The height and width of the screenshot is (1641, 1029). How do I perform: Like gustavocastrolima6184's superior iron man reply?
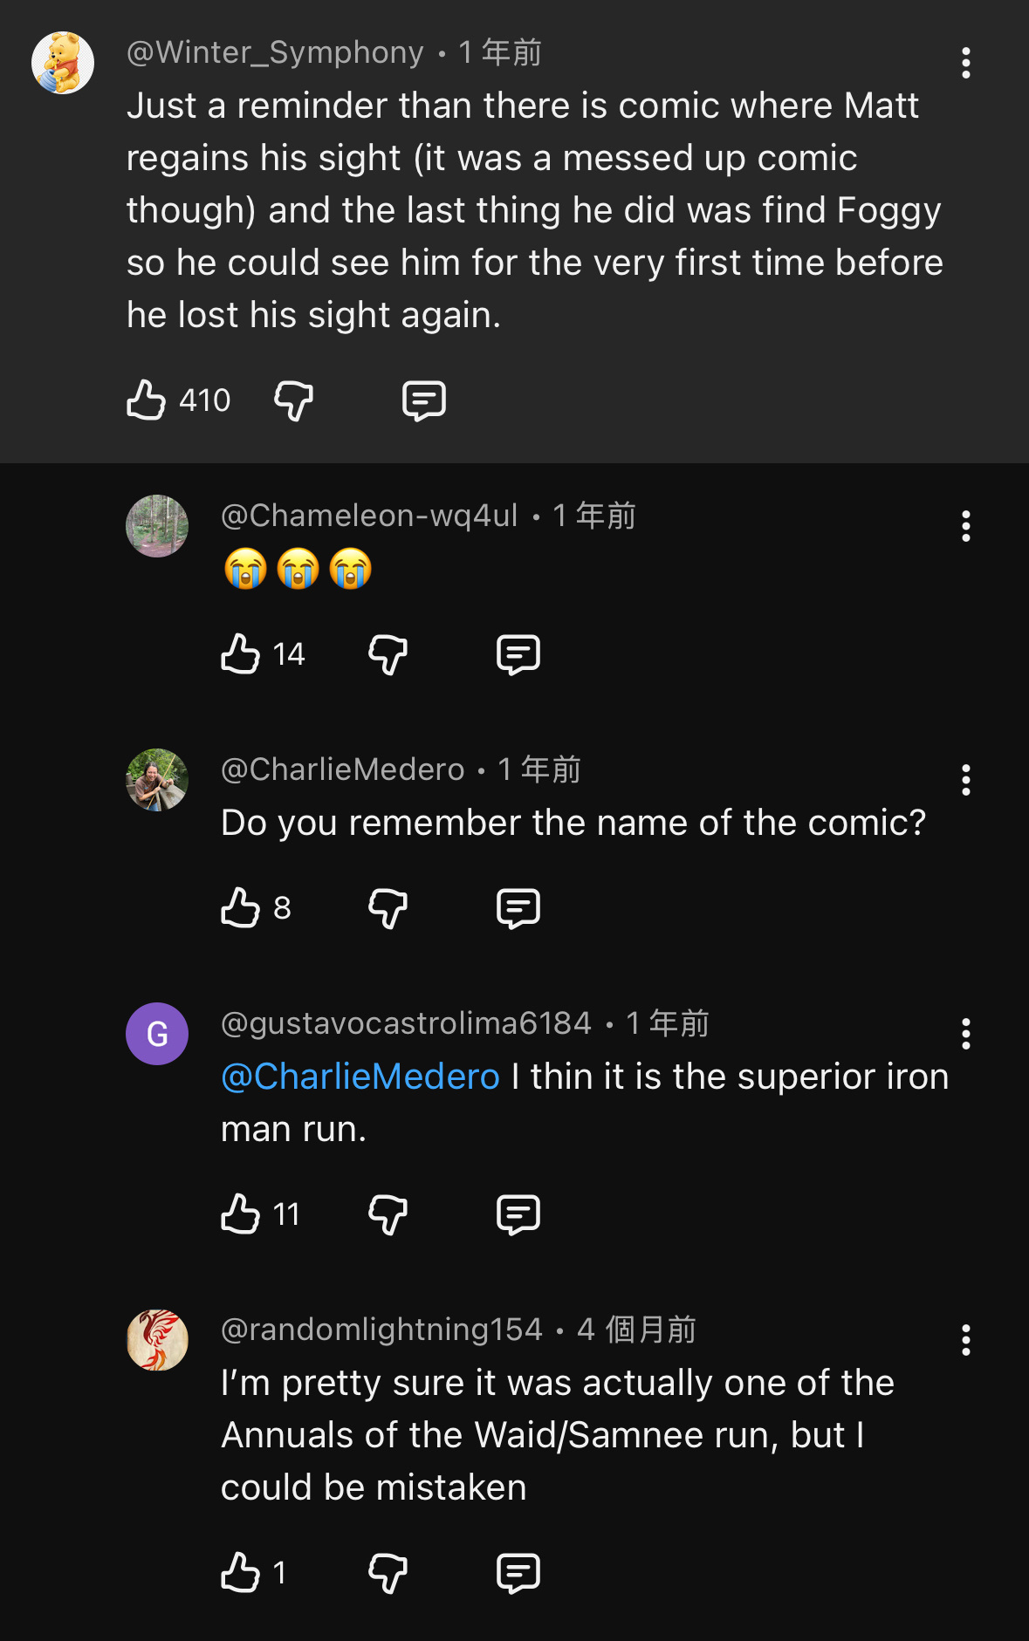241,1214
